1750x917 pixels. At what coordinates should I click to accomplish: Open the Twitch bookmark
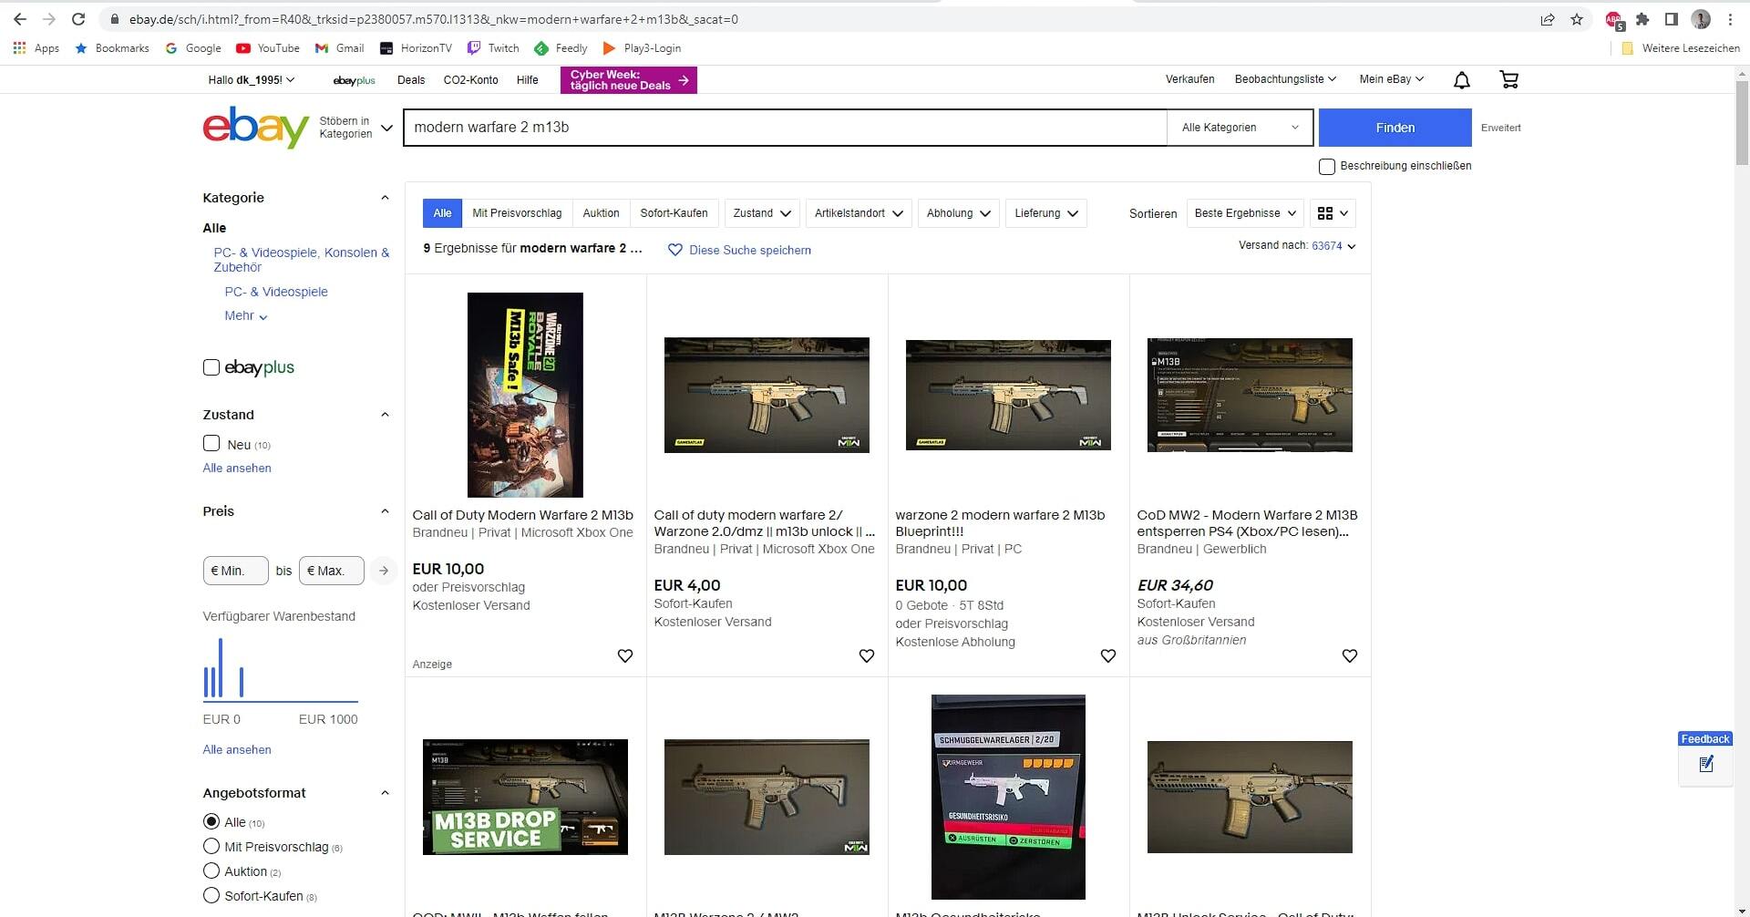493,48
